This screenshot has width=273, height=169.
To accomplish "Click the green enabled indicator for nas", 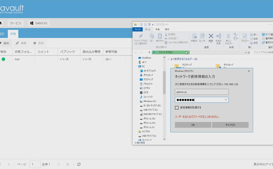I will [x=3, y=59].
